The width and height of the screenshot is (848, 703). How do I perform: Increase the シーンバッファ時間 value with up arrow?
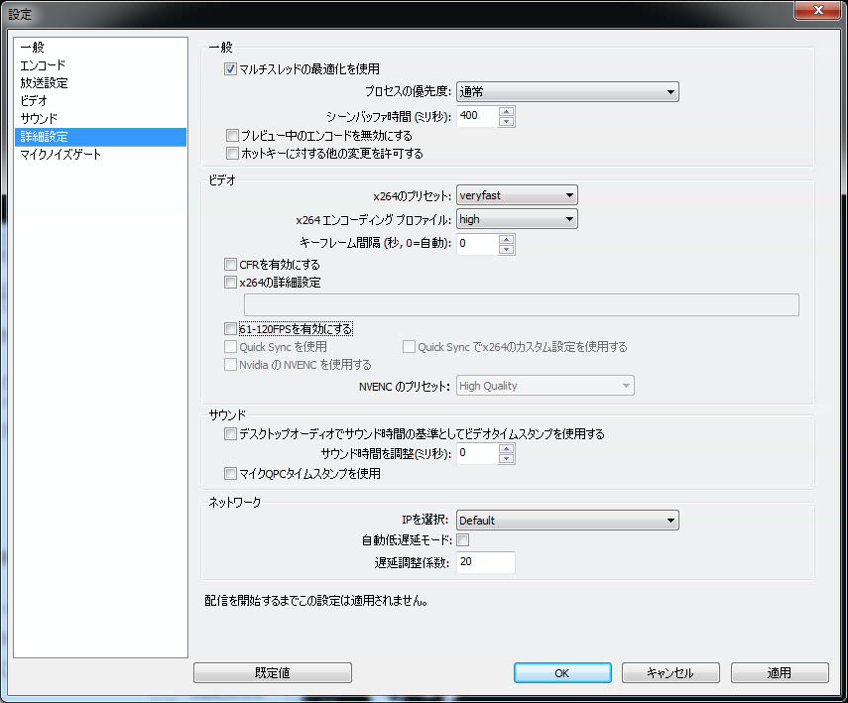pyautogui.click(x=506, y=111)
